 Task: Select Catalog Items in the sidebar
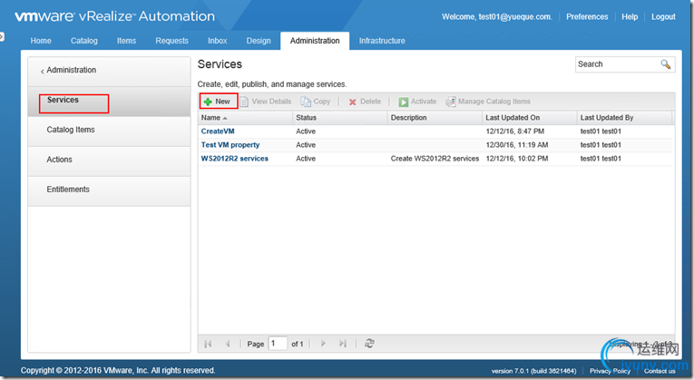[109, 132]
